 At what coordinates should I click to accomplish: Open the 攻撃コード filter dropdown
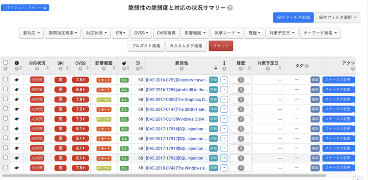point(227,33)
